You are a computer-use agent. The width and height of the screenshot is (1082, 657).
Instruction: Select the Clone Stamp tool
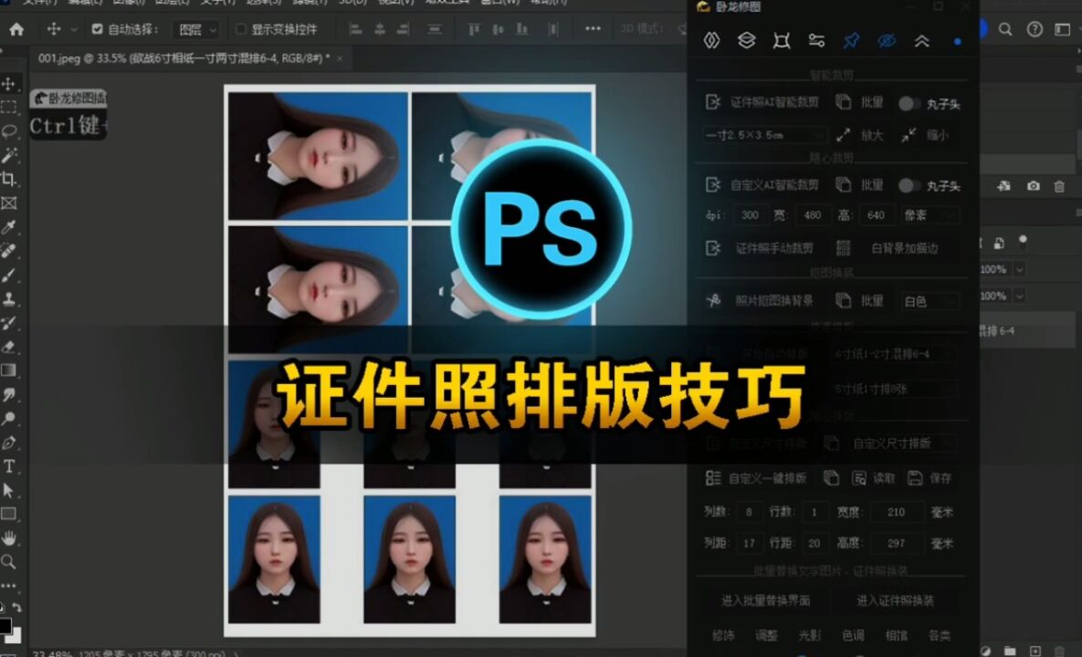pos(9,299)
